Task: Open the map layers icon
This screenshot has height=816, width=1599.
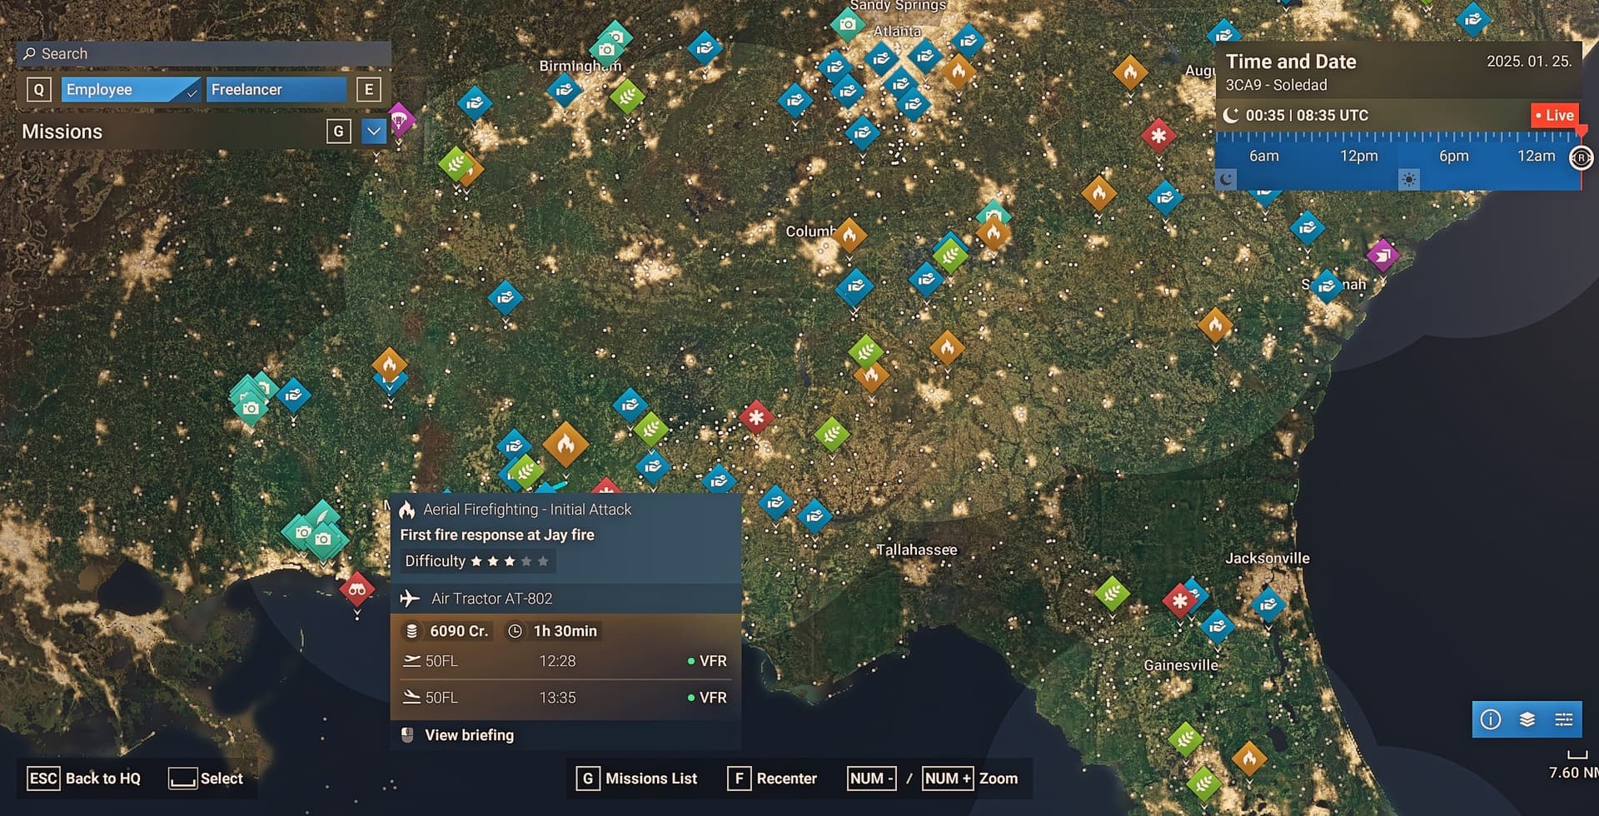Action: coord(1527,719)
